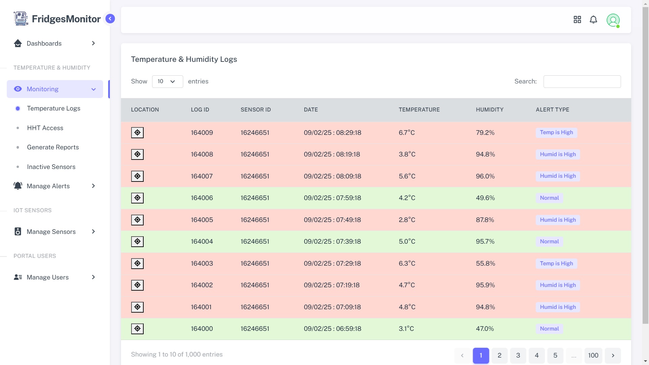
Task: Click the FridgesMonitor logo icon
Action: [x=21, y=19]
